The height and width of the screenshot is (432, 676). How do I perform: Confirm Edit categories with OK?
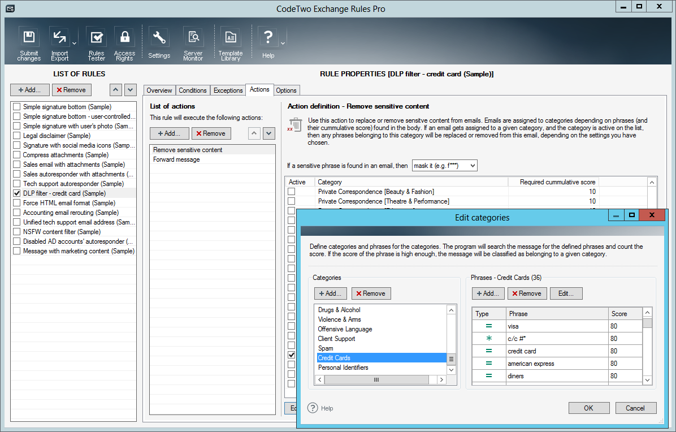pos(589,408)
